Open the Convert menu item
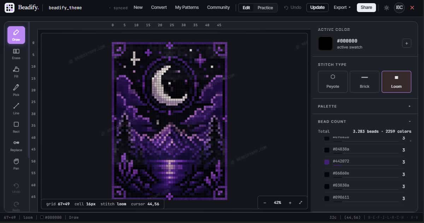The image size is (424, 223). pos(159,7)
